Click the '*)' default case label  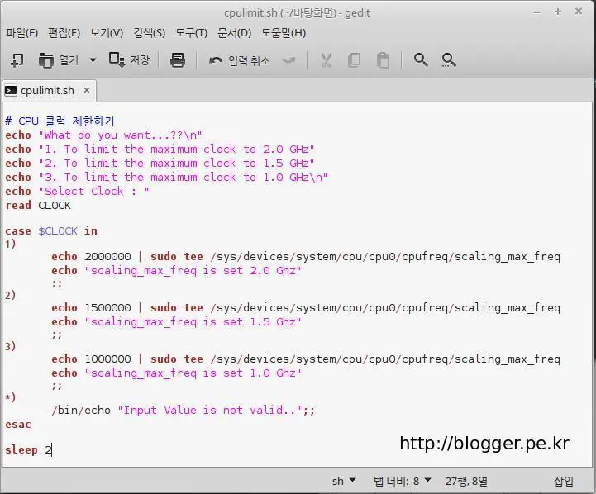pos(10,397)
